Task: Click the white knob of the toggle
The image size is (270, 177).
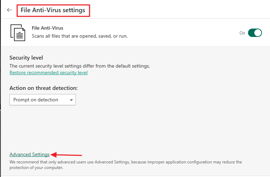Action: click(258, 33)
